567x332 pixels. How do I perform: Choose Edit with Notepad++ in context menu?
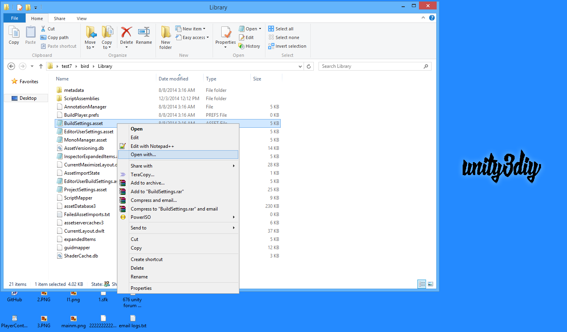pos(179,146)
